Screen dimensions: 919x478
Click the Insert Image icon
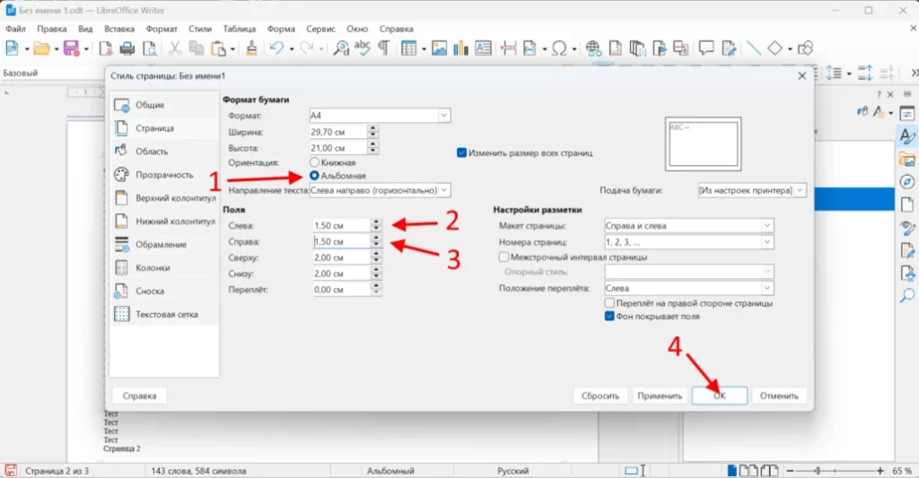439,48
